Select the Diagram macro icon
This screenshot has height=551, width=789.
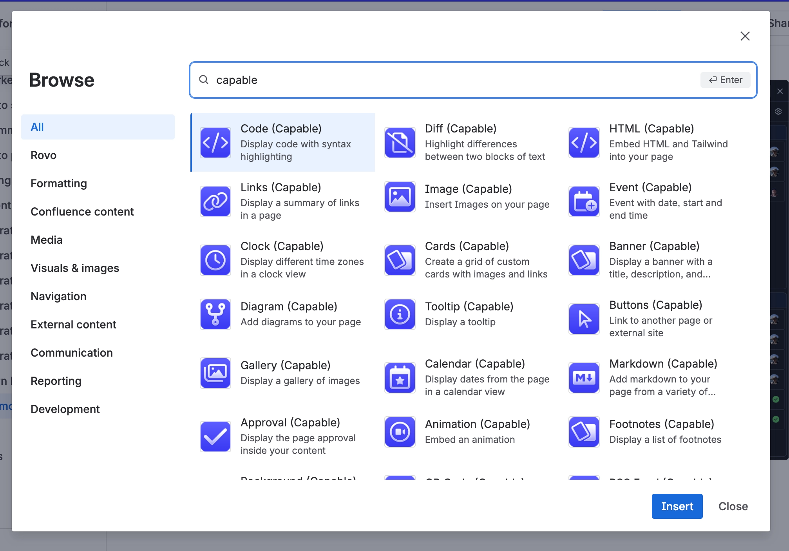pyautogui.click(x=215, y=314)
